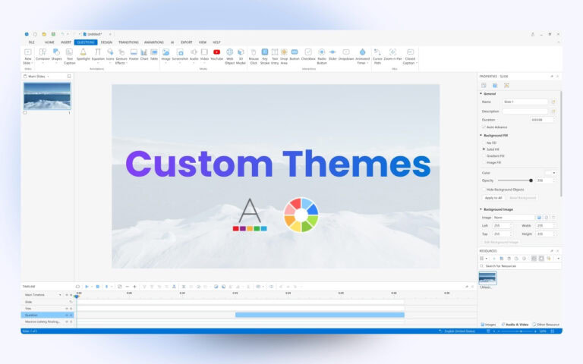
Task: Click the Undo arrow in title bar
Action: coord(62,34)
